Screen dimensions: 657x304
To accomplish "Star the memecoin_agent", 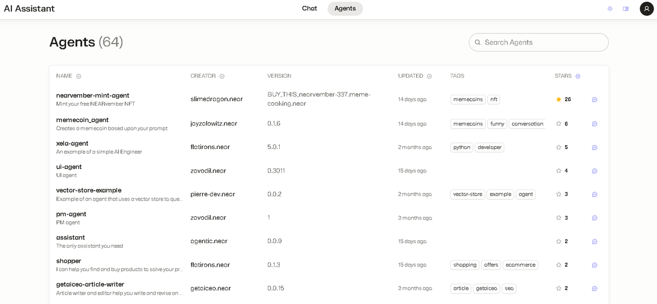I will (x=558, y=124).
